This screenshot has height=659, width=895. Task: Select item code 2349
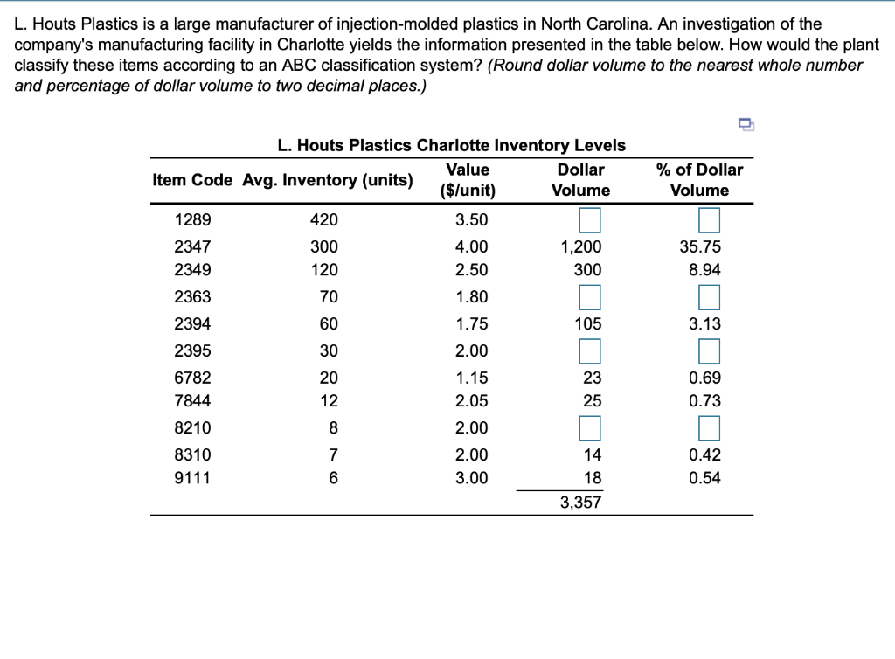click(x=192, y=269)
